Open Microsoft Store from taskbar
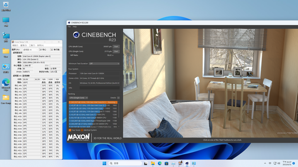 (166, 163)
